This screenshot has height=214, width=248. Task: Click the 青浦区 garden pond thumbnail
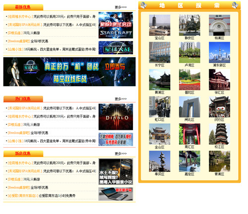(219, 161)
